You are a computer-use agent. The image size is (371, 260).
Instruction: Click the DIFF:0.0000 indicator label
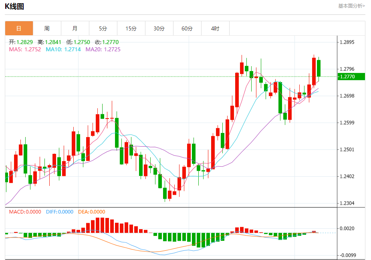(60, 212)
